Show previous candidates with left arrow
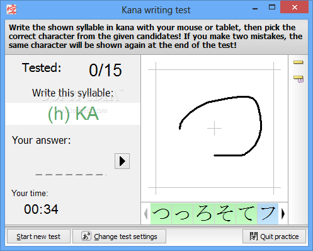 coord(146,214)
